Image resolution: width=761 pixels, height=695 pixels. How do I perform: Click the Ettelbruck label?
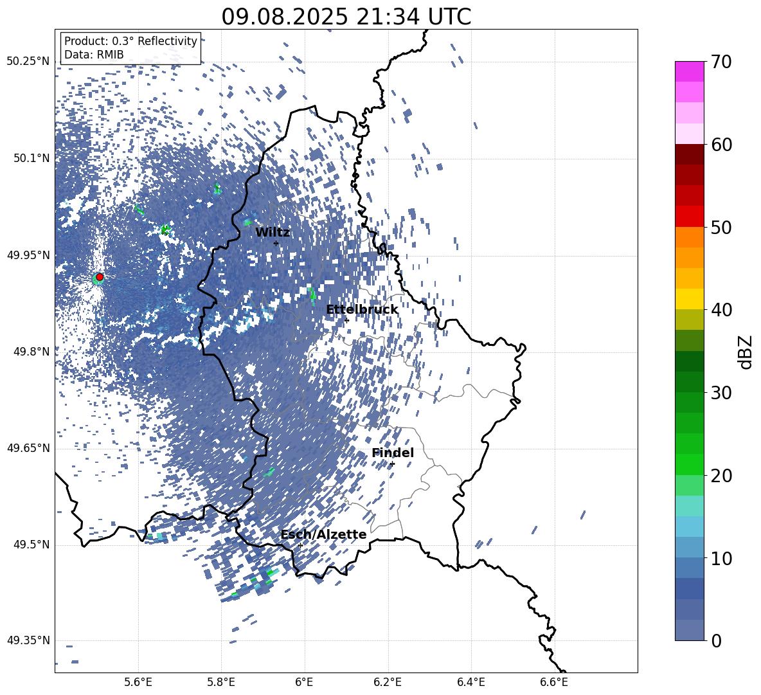coord(362,310)
